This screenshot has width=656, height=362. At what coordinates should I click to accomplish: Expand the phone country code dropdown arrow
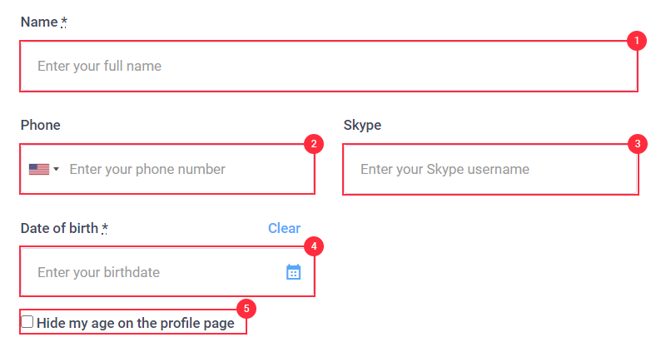(x=56, y=169)
